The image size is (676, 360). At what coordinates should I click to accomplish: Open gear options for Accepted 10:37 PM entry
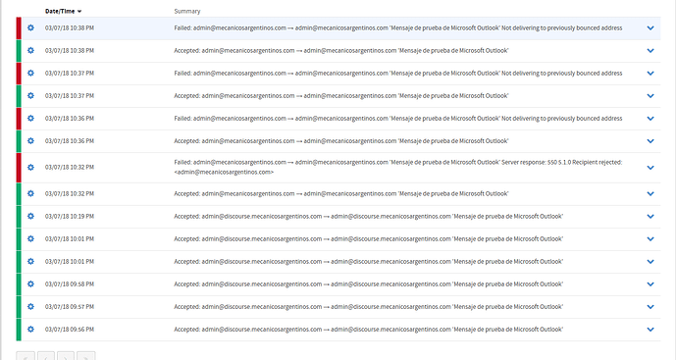tap(30, 96)
